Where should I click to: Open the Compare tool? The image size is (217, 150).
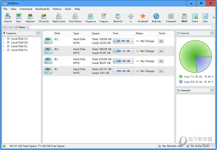click(104, 18)
